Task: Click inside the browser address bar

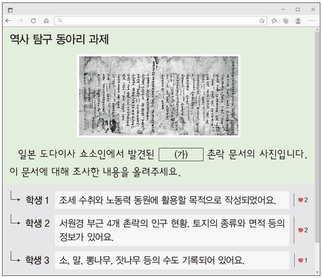Action: click(x=157, y=20)
